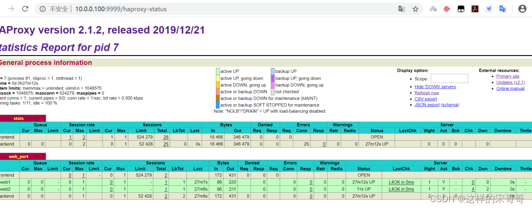Click stats frontend sessions total 28
Viewport: 532px width, 208px height.
166,137
